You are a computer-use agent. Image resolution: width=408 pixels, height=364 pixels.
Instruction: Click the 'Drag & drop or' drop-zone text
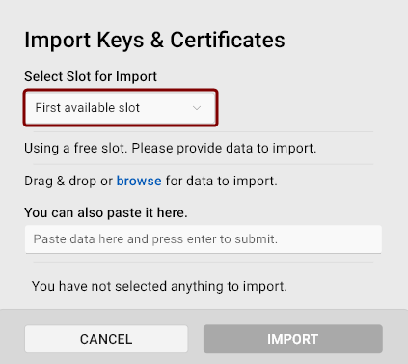pyautogui.click(x=68, y=181)
